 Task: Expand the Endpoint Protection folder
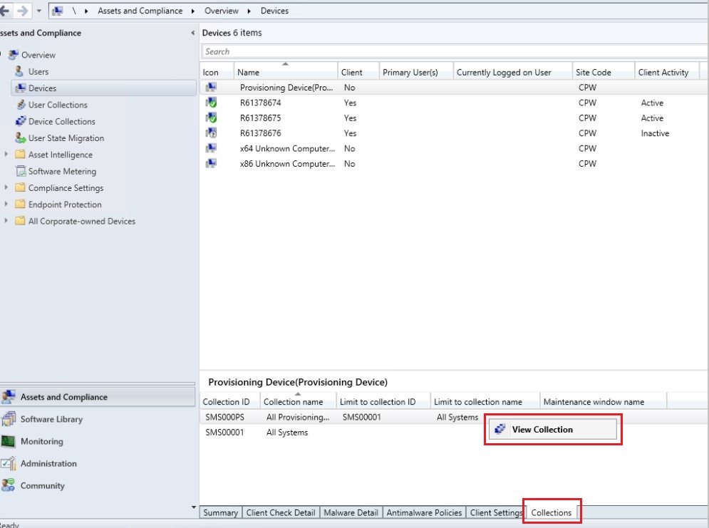point(7,205)
